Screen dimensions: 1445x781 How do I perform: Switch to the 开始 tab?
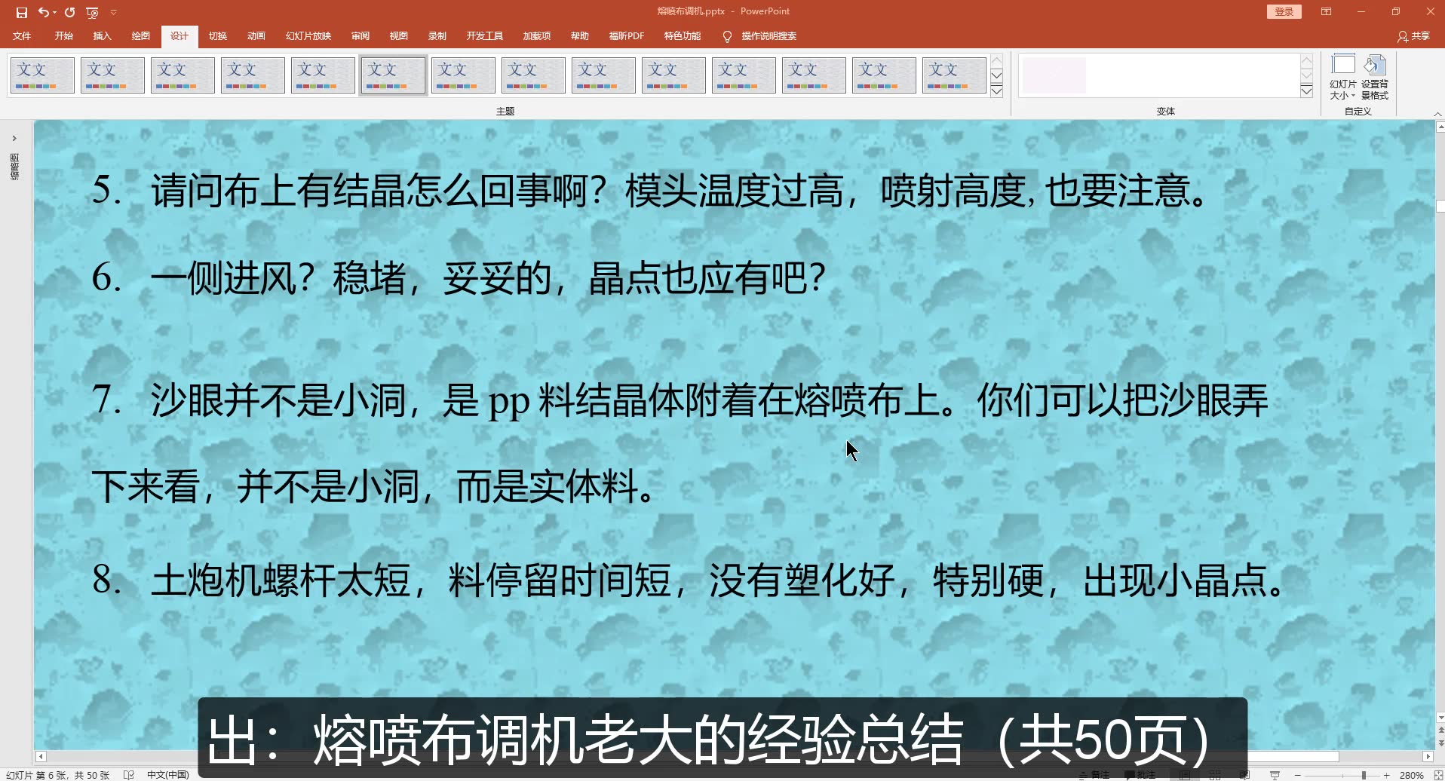(x=64, y=36)
